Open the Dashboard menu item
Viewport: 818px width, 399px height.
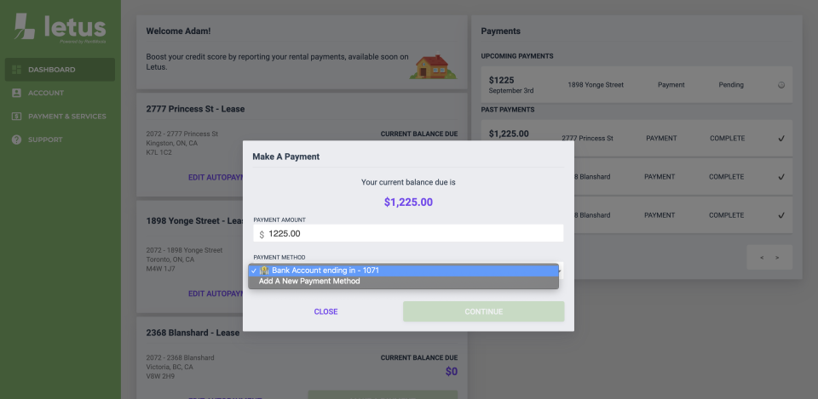(x=51, y=70)
